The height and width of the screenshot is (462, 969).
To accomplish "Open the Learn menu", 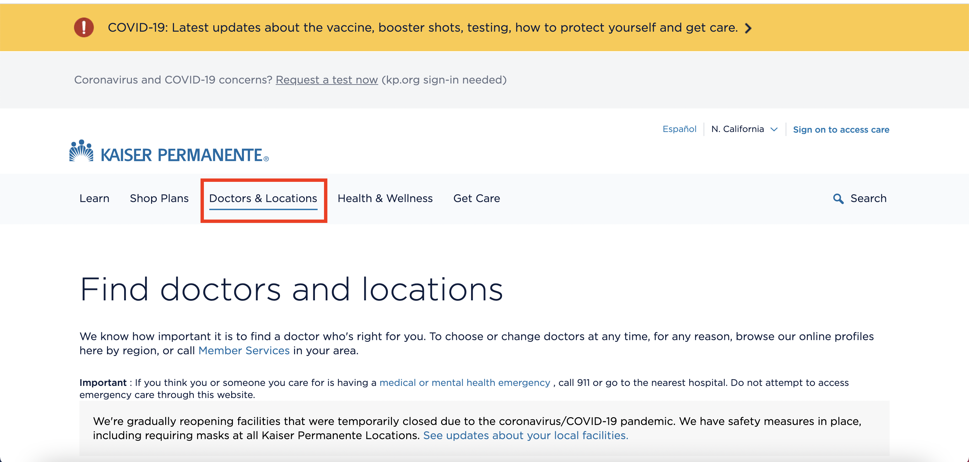I will [x=95, y=198].
